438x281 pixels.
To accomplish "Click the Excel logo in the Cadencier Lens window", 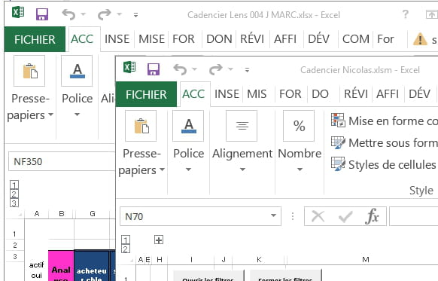I will (x=18, y=12).
